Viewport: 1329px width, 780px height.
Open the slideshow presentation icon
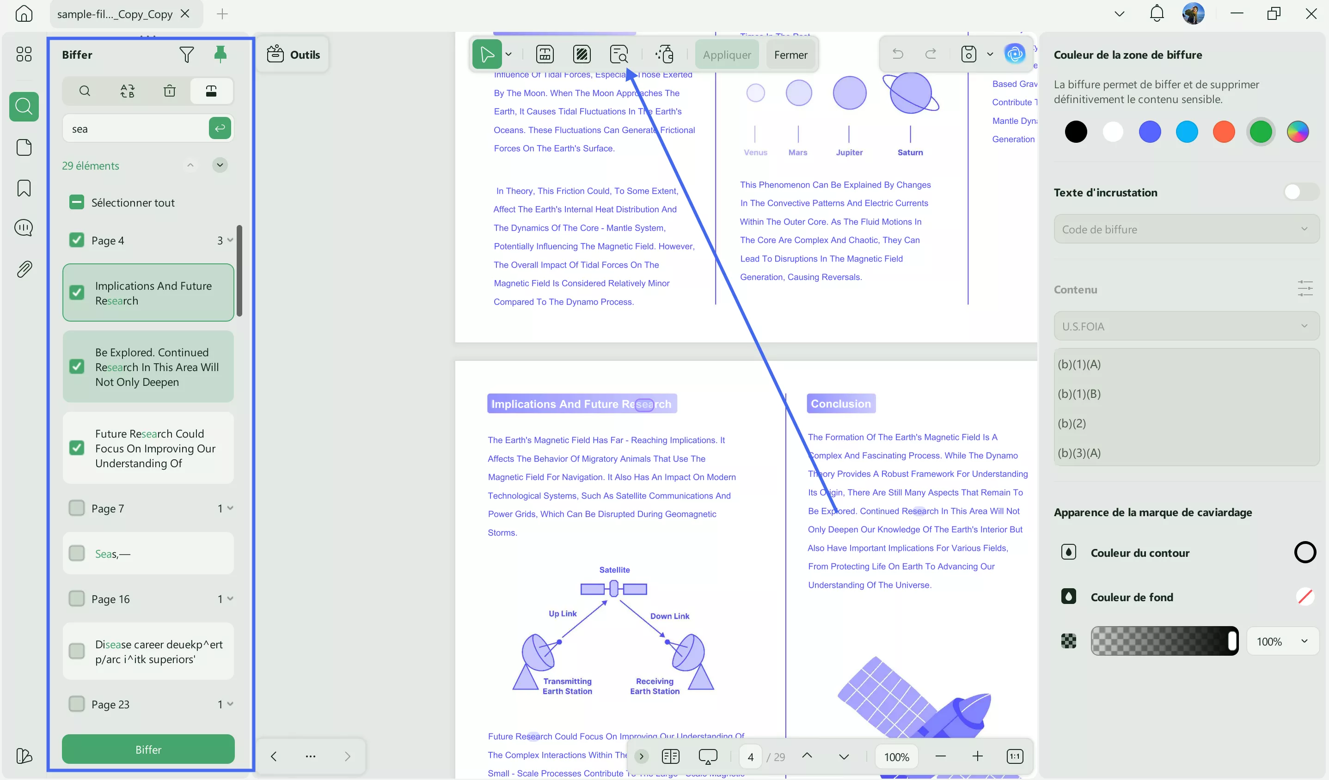coord(708,757)
